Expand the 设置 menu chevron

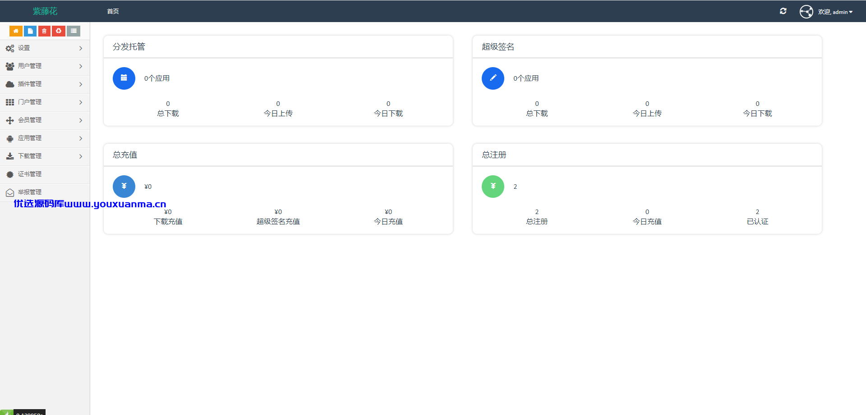point(81,48)
